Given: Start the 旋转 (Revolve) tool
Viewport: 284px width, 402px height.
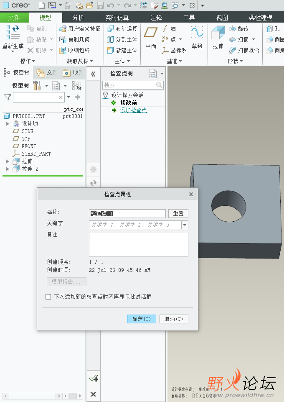Looking at the screenshot, I should pos(238,28).
